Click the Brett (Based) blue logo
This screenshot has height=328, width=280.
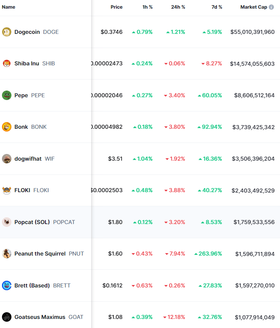click(x=7, y=285)
